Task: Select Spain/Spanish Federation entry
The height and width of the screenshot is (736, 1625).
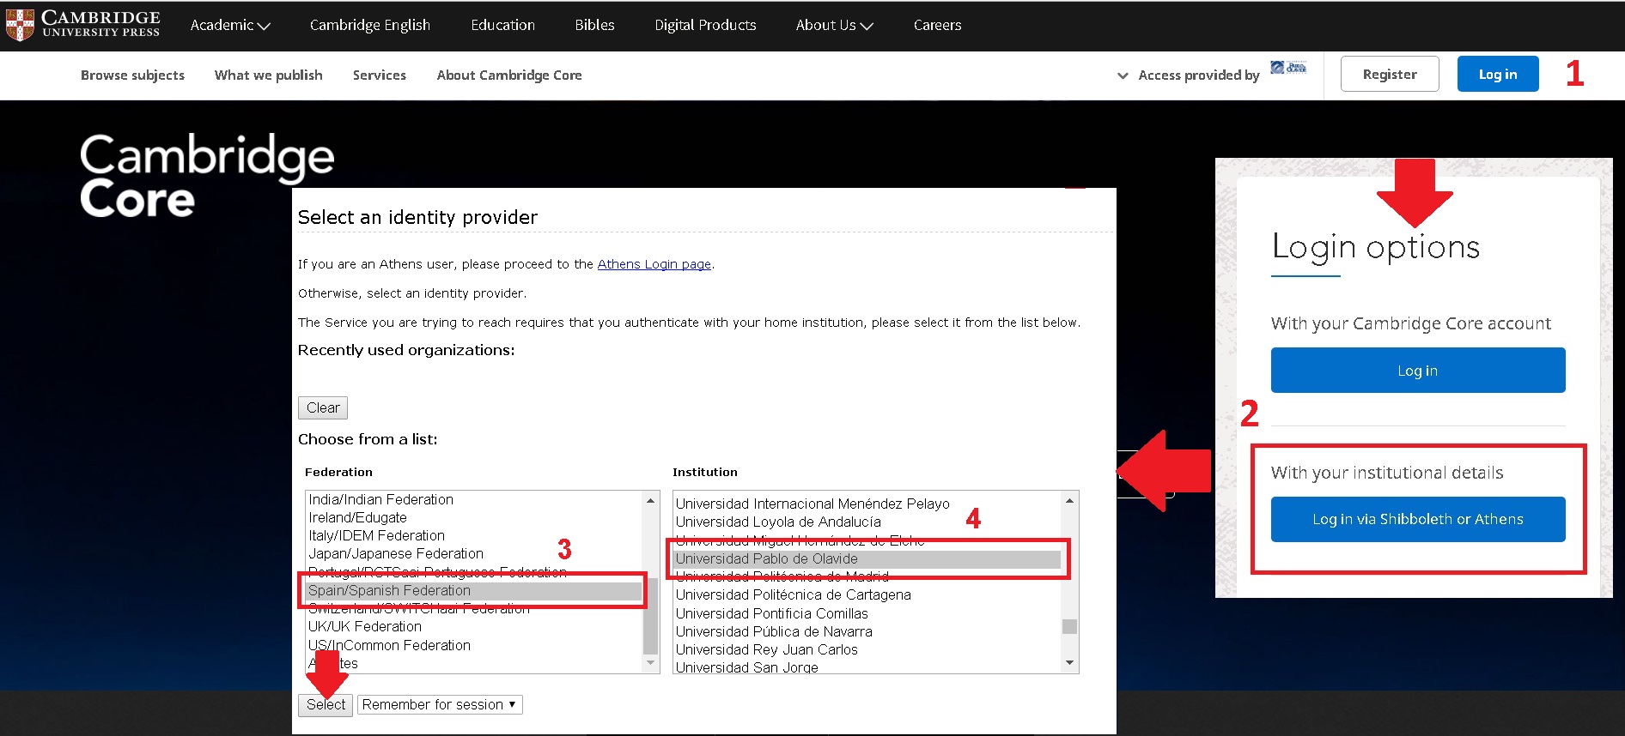Action: [x=473, y=590]
